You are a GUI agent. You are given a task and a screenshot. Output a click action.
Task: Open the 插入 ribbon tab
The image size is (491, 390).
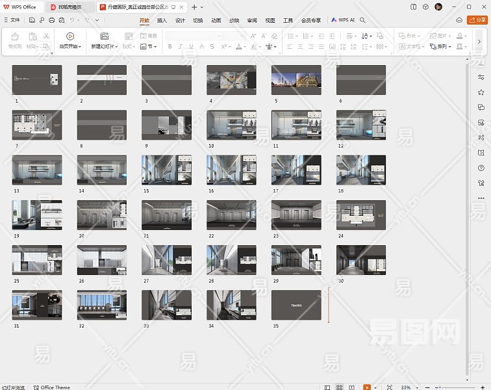click(x=162, y=20)
